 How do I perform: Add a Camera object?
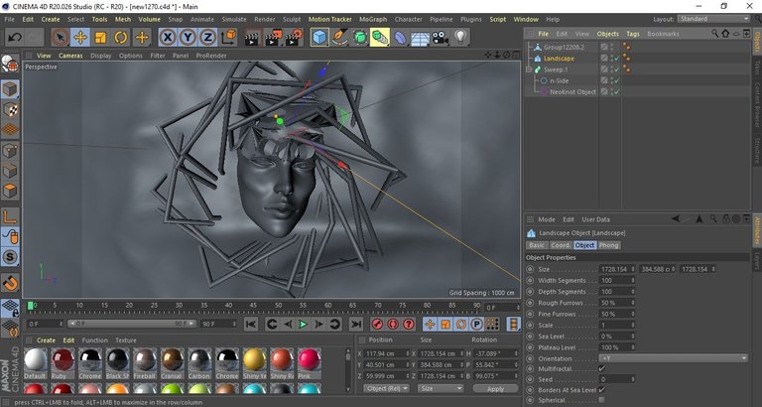441,38
